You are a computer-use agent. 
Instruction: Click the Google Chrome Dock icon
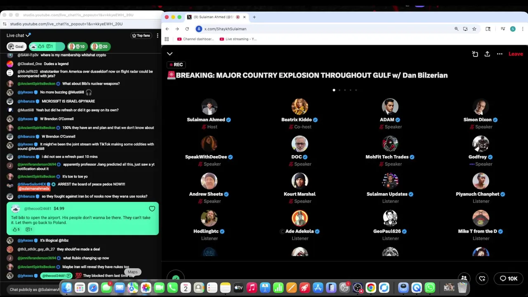[x=371, y=288]
